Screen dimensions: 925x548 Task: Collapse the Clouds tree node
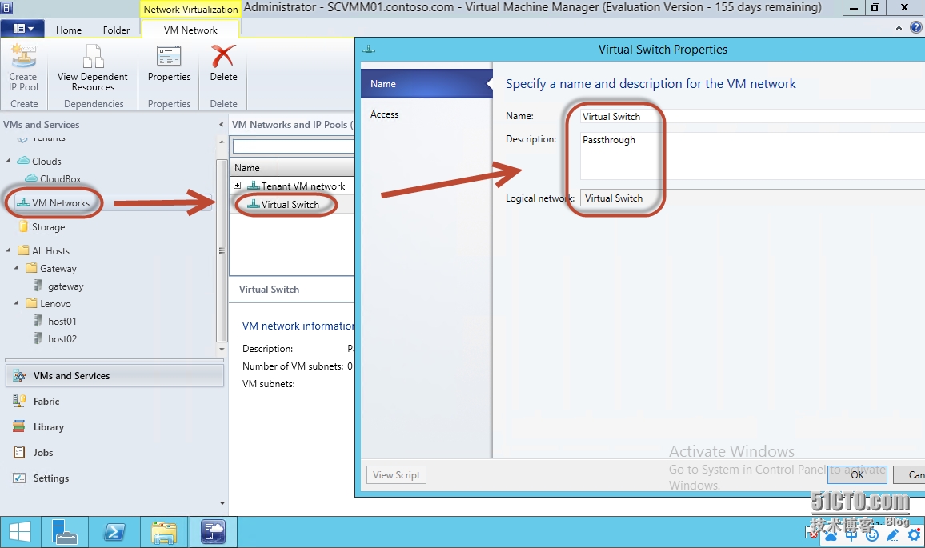point(8,161)
